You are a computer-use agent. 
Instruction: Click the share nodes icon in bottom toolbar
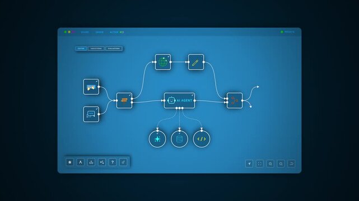102,162
